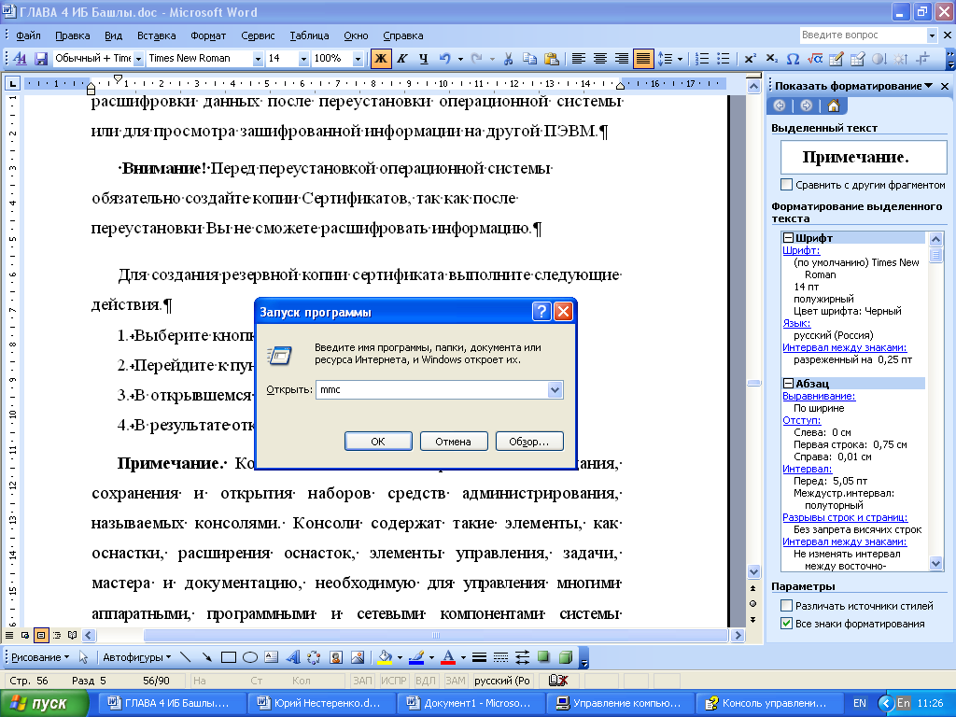Screen dimensions: 956x717
Task: Enable Различать источники стилей checkbox
Action: (786, 605)
